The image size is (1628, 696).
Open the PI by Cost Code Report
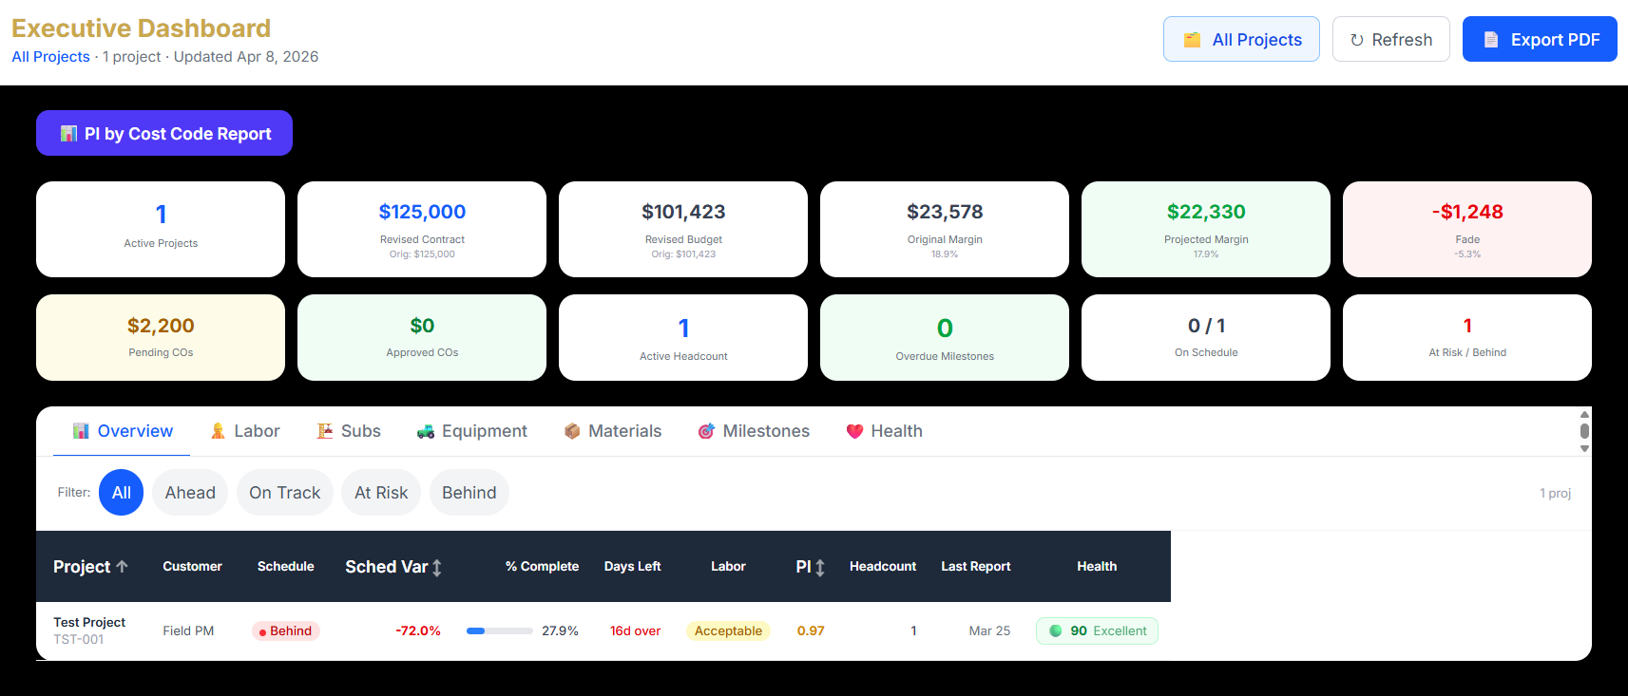click(164, 133)
